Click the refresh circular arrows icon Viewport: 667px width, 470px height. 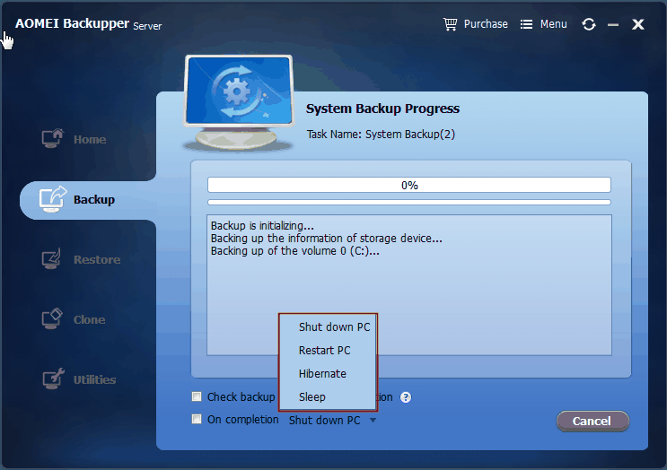point(589,24)
